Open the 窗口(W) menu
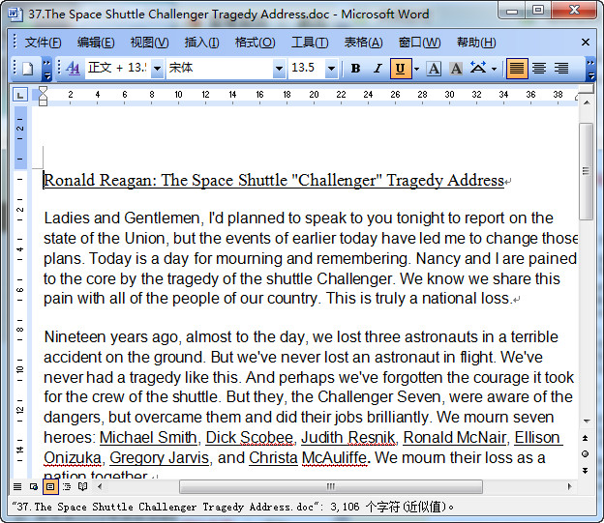The width and height of the screenshot is (604, 523). click(420, 43)
